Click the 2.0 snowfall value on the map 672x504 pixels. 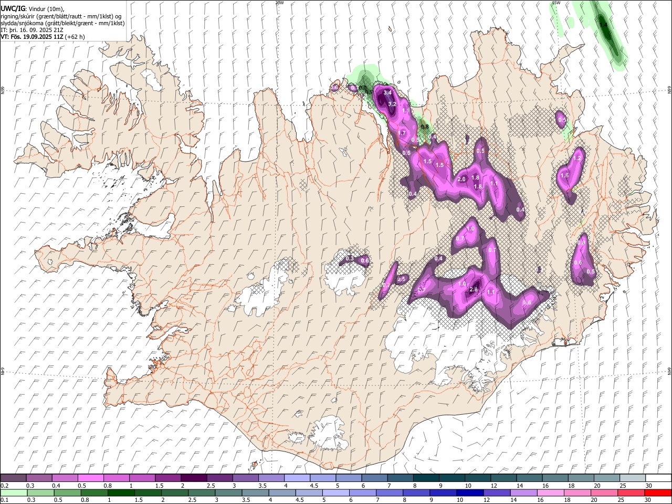pos(461,180)
